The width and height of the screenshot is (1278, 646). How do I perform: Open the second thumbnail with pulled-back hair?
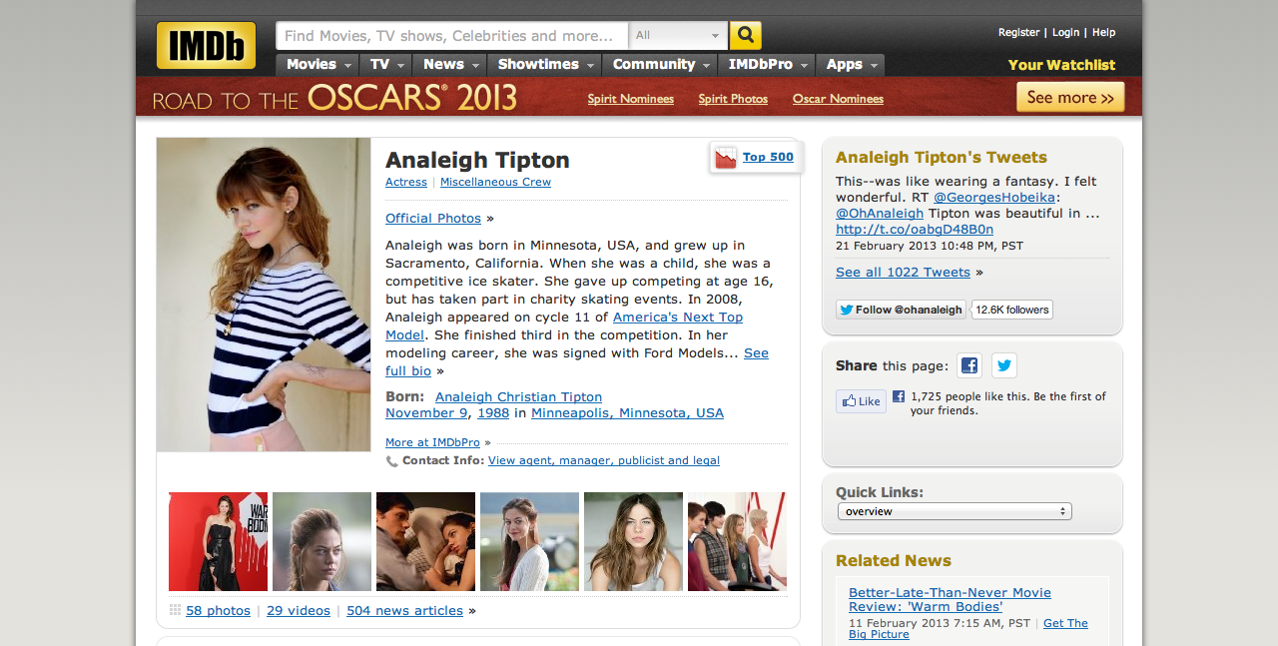coord(321,541)
